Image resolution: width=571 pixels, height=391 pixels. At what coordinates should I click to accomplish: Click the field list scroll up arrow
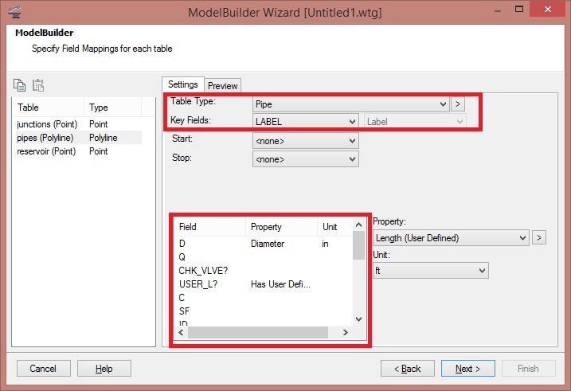click(358, 225)
